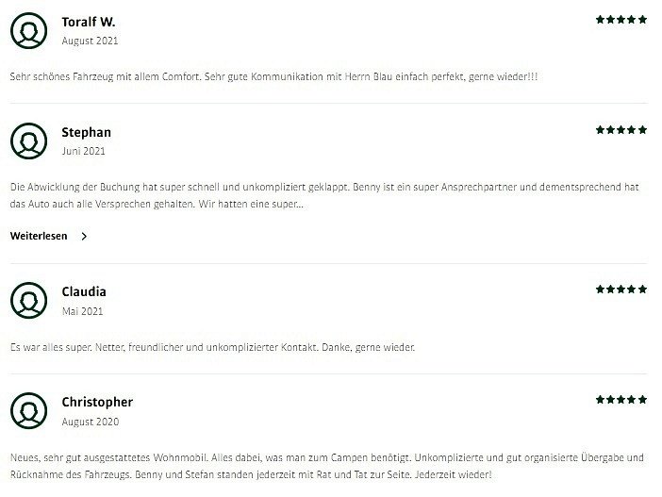Click the reviewer name Stephan

pyautogui.click(x=86, y=132)
